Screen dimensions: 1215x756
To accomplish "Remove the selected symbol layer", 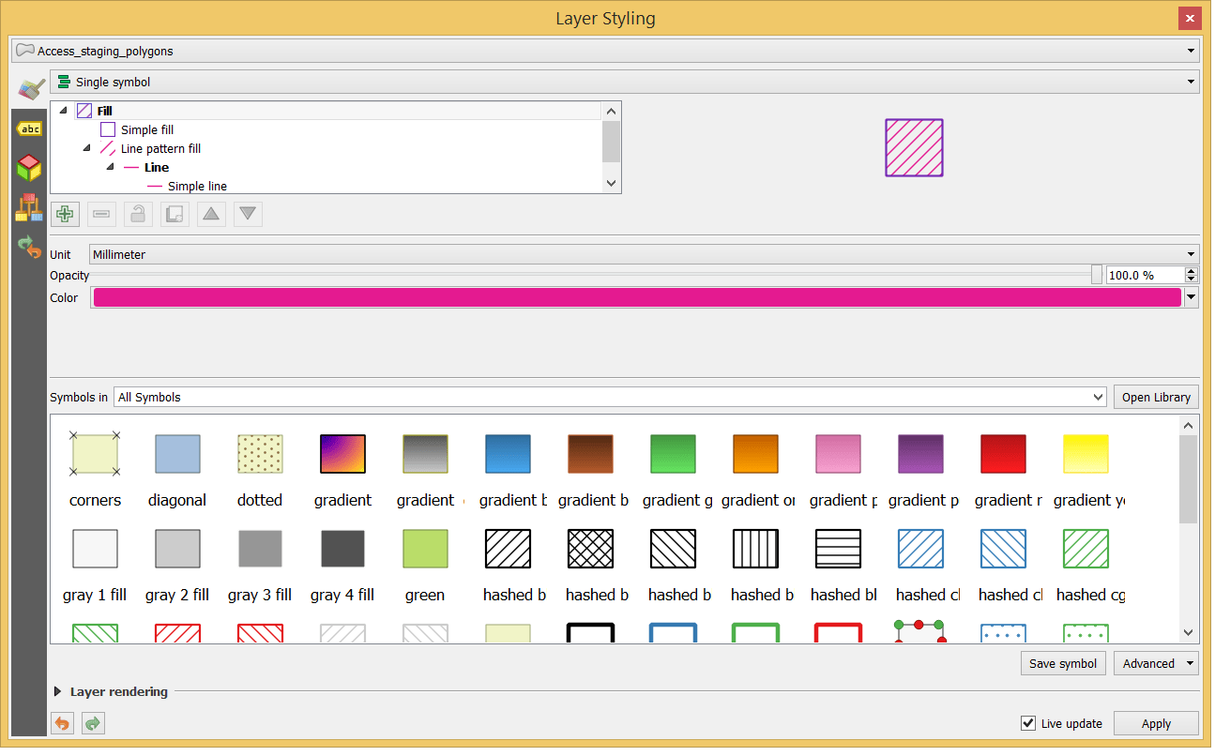I will pyautogui.click(x=101, y=214).
